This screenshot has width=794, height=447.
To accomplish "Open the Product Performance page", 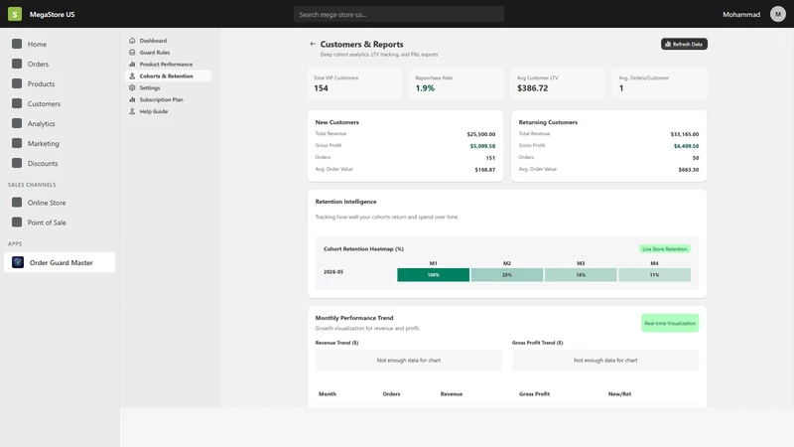I will [168, 65].
